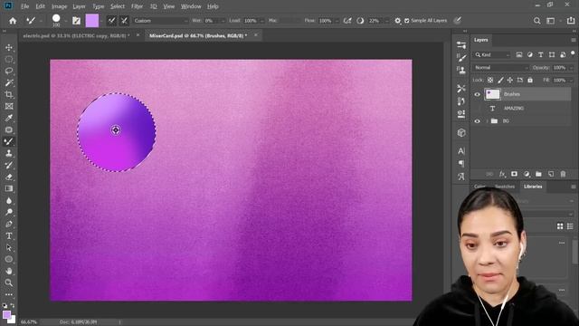Viewport: 579px width, 326px height.
Task: Open the Custom blending combinations dropdown
Action: point(161,21)
